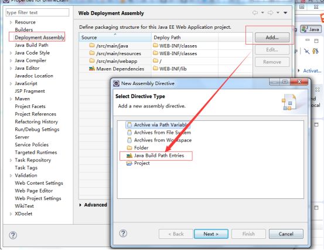
Task: Click Next in New Assembly Directive dialog
Action: 211,234
